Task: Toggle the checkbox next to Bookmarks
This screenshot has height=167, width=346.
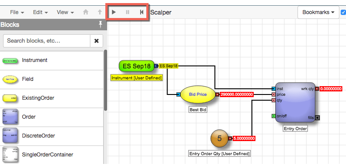Action: [x=343, y=12]
